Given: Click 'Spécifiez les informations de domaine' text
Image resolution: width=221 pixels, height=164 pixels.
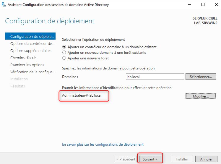Looking at the screenshot, I should click(108, 68).
